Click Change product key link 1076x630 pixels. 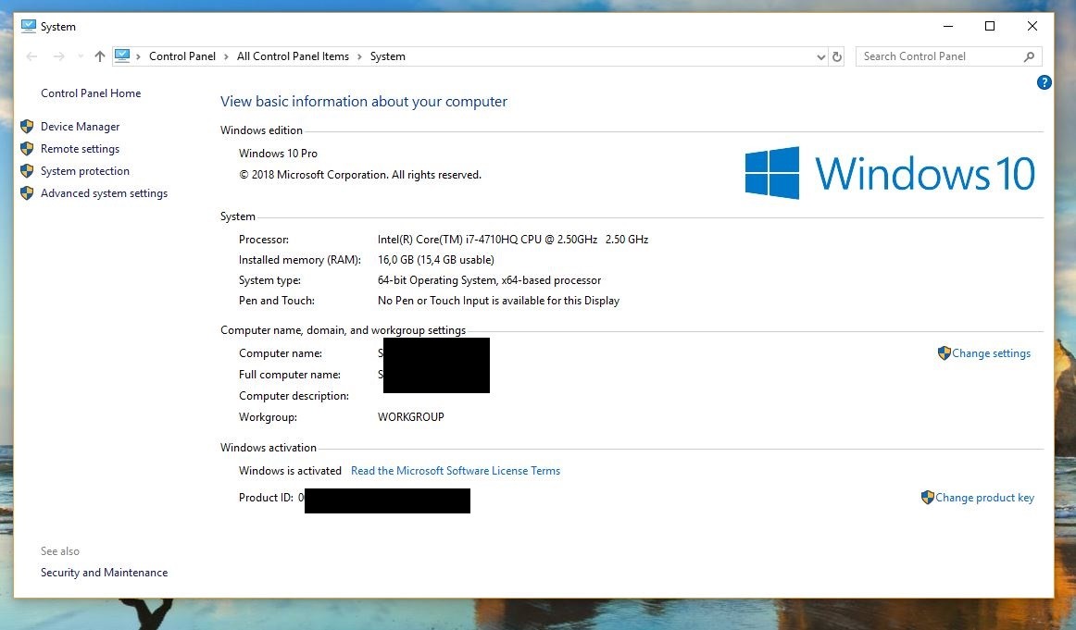984,498
